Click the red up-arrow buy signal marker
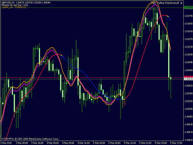Viewport: 193px width, 145px height. click(x=124, y=103)
